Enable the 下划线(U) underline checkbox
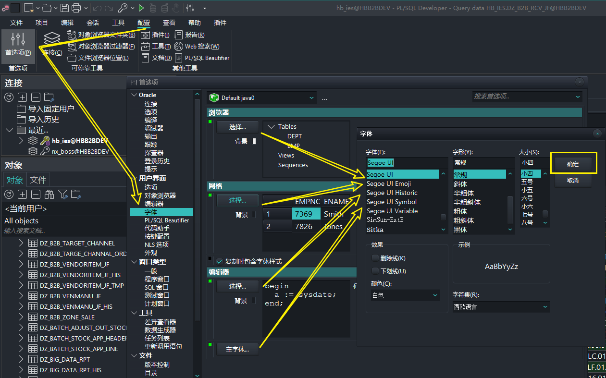Screen dimensions: 606x378 (x=375, y=271)
